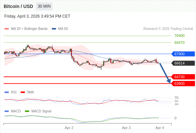Click the blue MACD legend swatch
This screenshot has height=133, width=196.
click(7, 111)
